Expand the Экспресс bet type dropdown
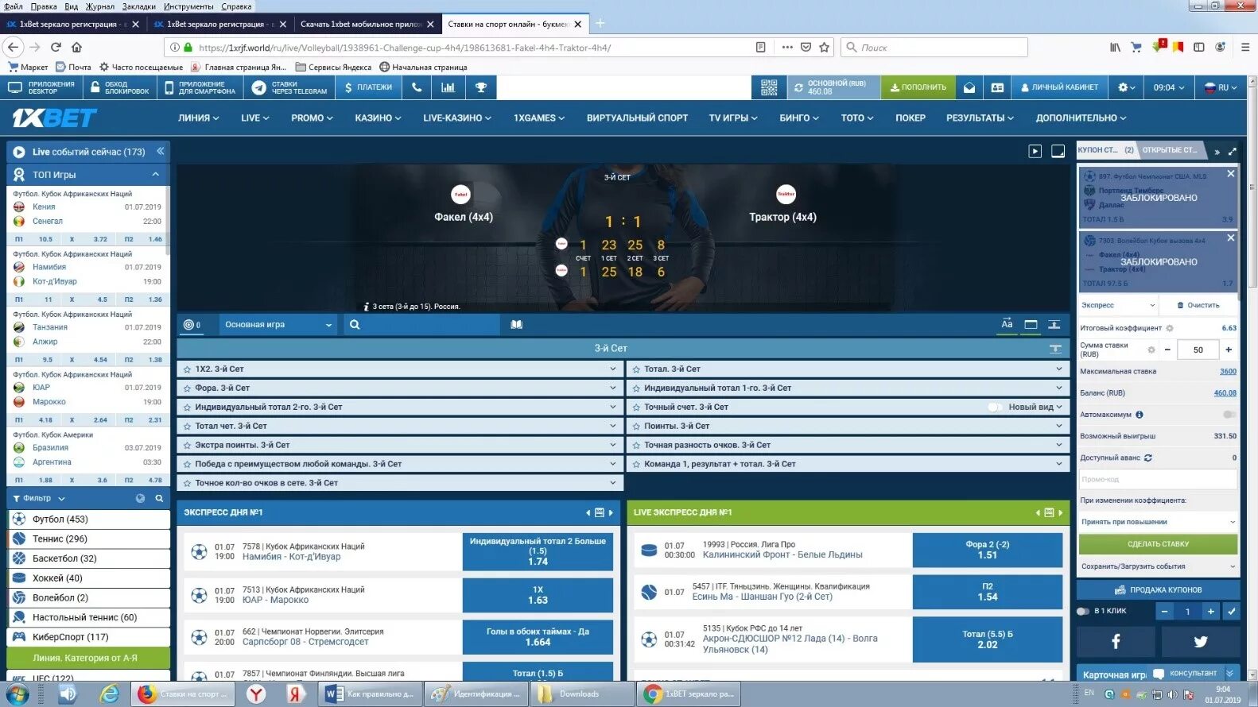 tap(1117, 305)
